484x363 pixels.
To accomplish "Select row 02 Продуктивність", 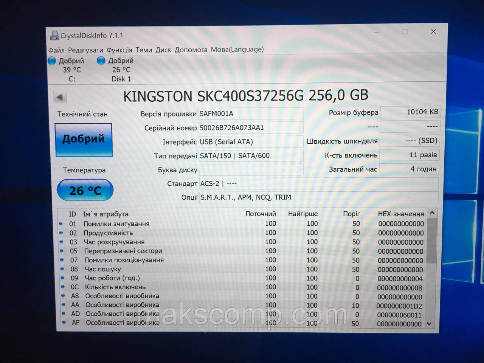I will click(242, 233).
